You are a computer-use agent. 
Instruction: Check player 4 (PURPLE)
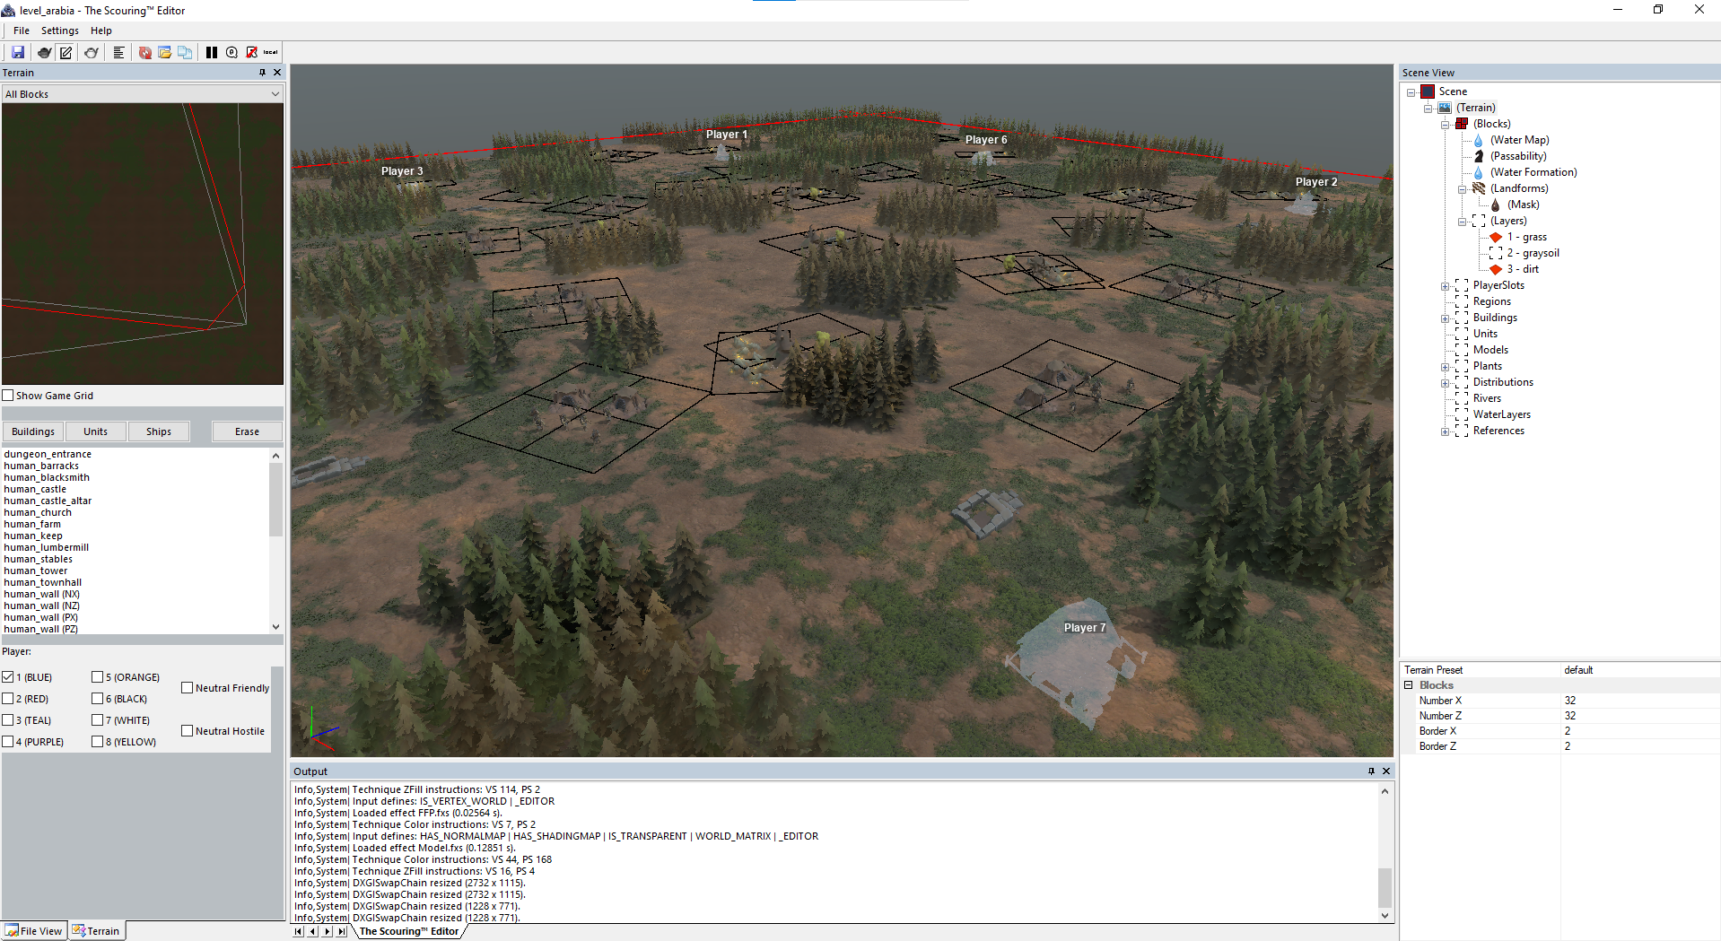coord(8,742)
